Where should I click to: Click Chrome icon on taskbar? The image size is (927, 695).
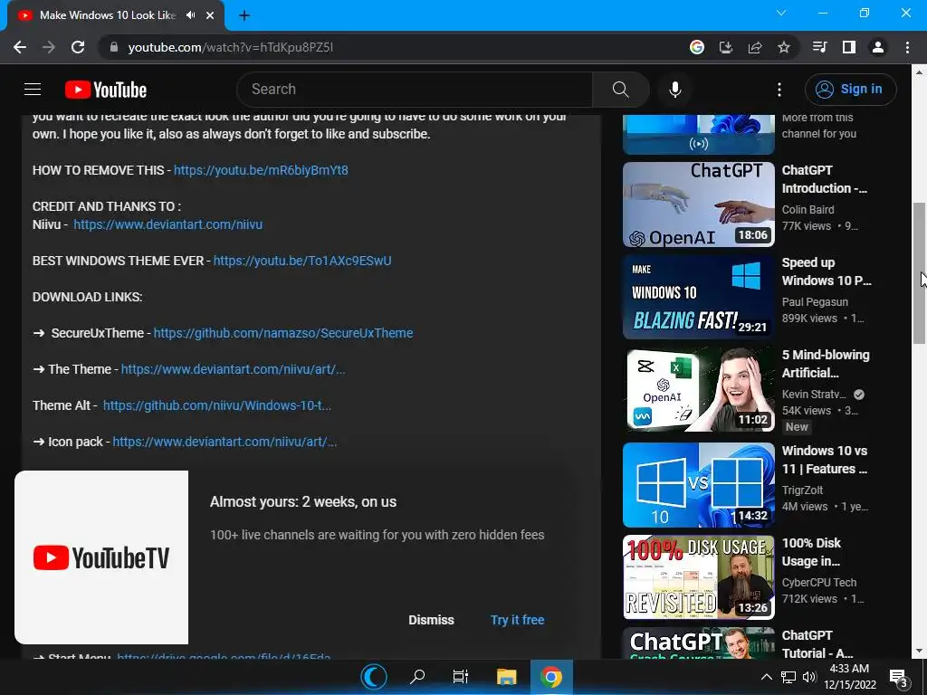click(x=551, y=677)
